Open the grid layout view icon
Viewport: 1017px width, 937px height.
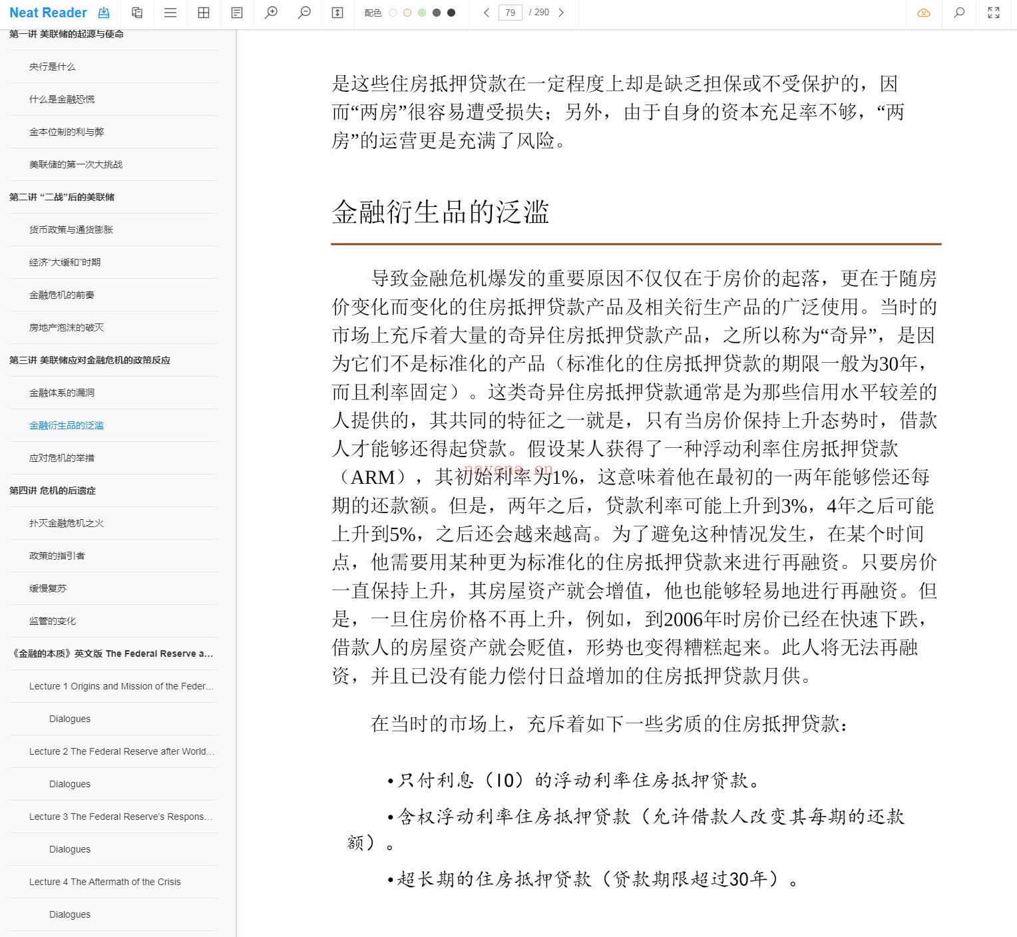click(x=204, y=13)
